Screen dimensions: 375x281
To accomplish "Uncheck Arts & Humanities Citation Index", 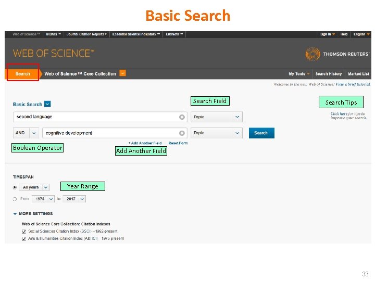I will tap(24, 239).
